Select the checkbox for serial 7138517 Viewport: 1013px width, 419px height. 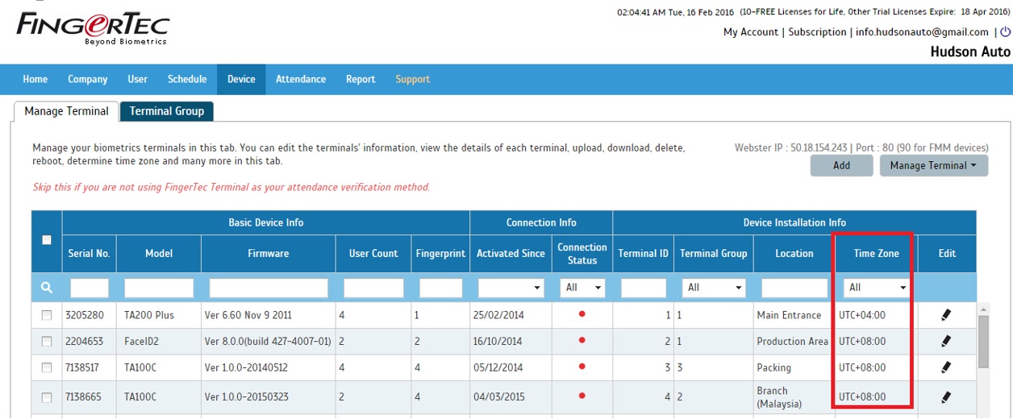click(x=47, y=368)
